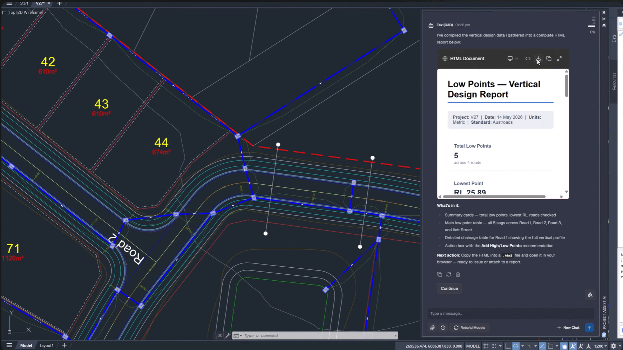This screenshot has height=350, width=623.
Task: Regenerate the chat response
Action: click(x=449, y=274)
